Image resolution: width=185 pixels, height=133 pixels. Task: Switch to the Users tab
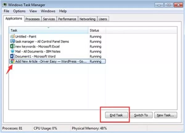click(103, 19)
